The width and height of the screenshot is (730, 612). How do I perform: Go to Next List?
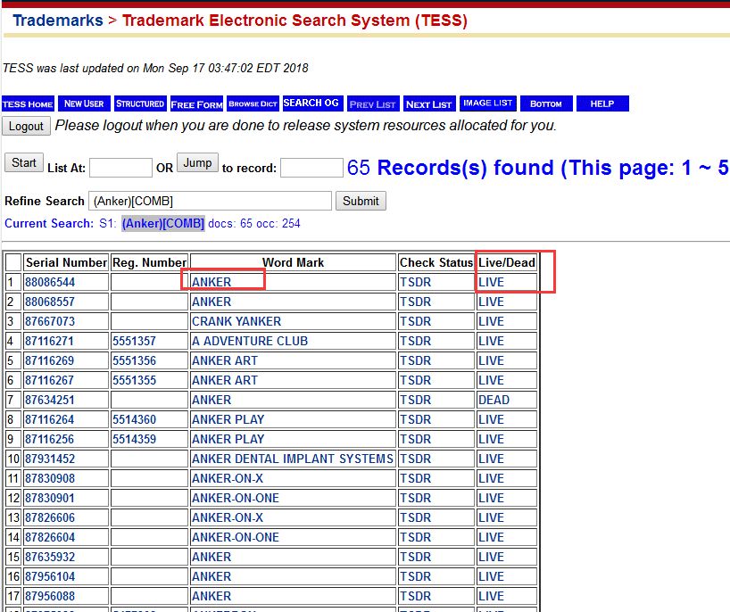[428, 104]
